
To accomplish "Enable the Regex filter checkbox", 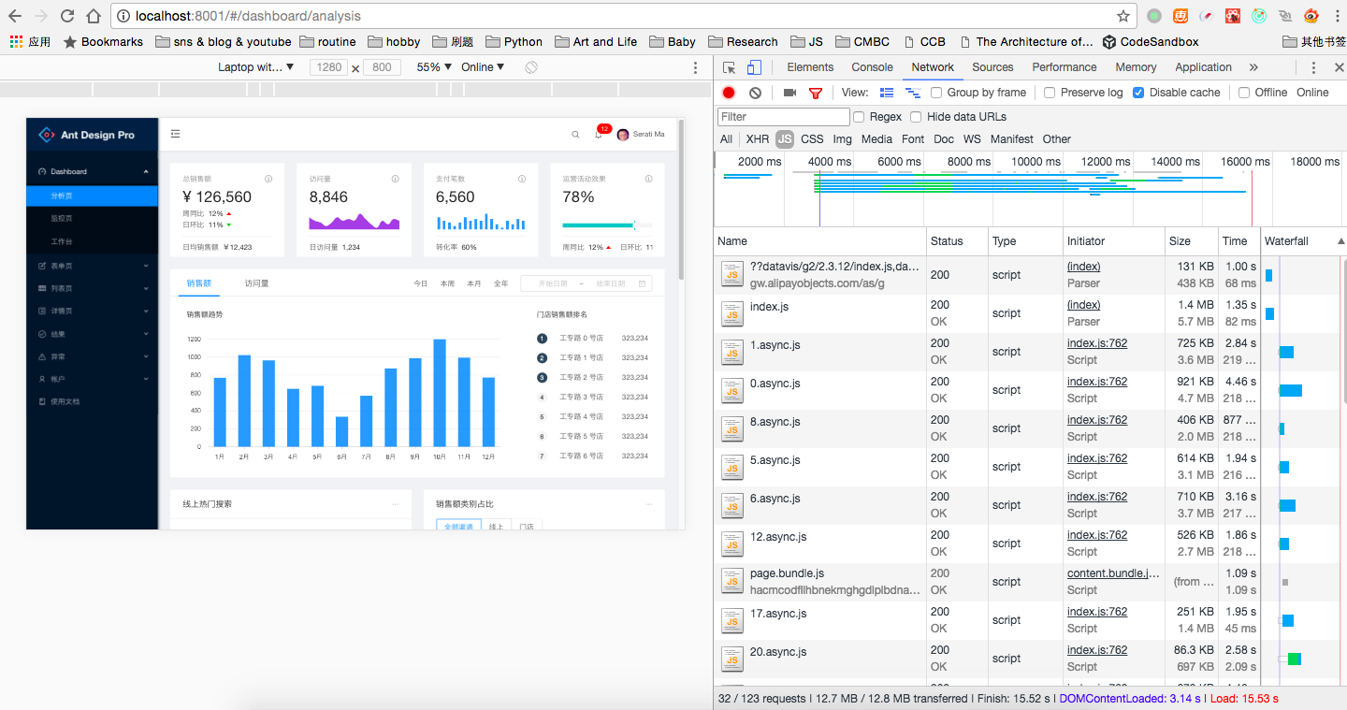I will tap(859, 117).
